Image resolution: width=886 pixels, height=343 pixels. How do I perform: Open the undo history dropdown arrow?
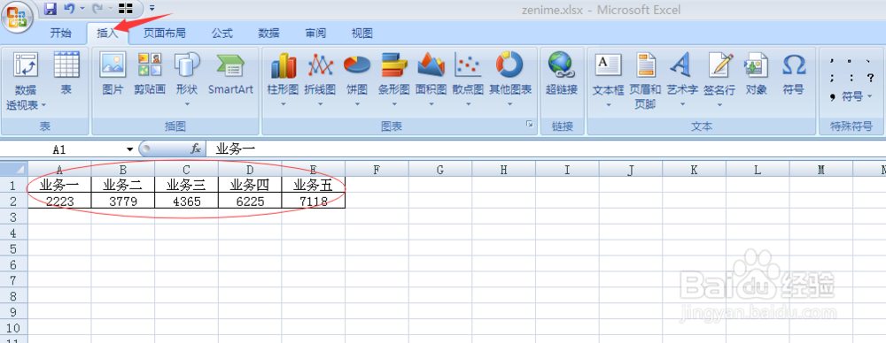click(x=82, y=9)
